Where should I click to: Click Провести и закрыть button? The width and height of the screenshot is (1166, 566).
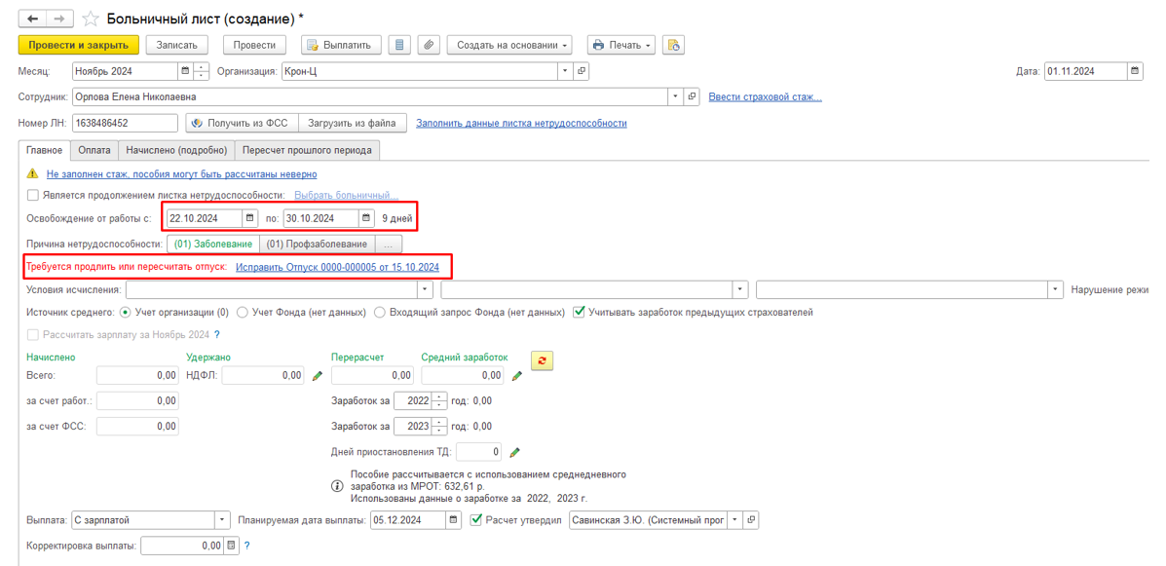click(79, 45)
